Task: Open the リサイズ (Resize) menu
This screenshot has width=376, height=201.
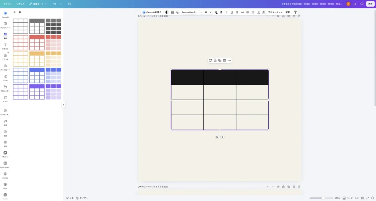Action: pos(21,4)
